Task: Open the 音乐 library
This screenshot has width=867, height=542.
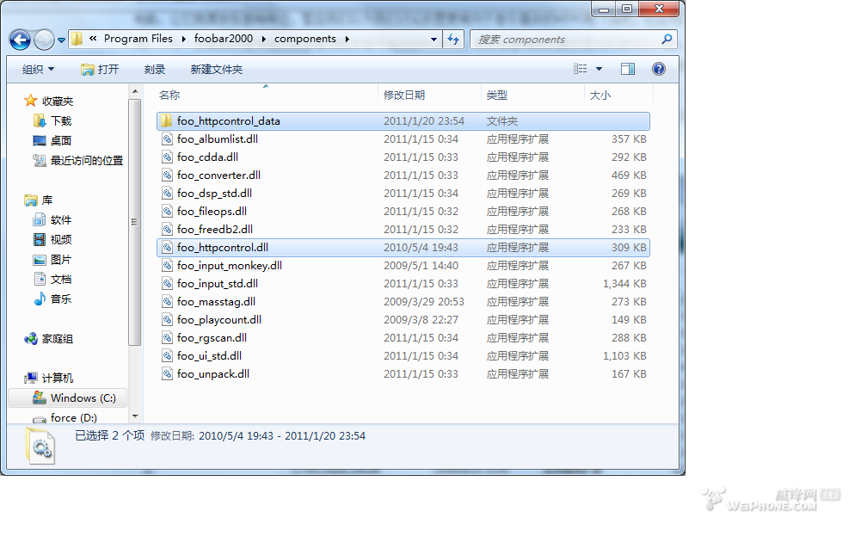Action: (52, 299)
